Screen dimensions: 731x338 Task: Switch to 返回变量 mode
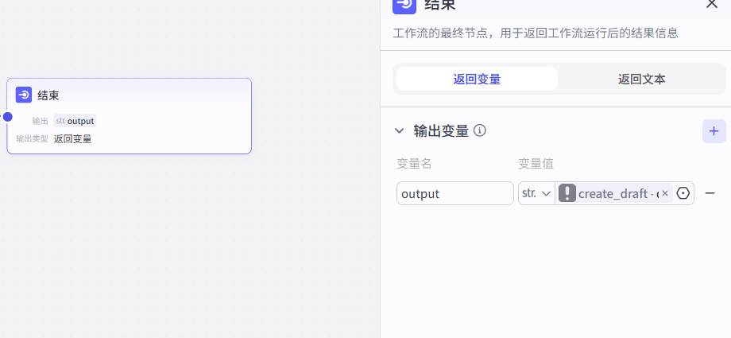(x=477, y=79)
